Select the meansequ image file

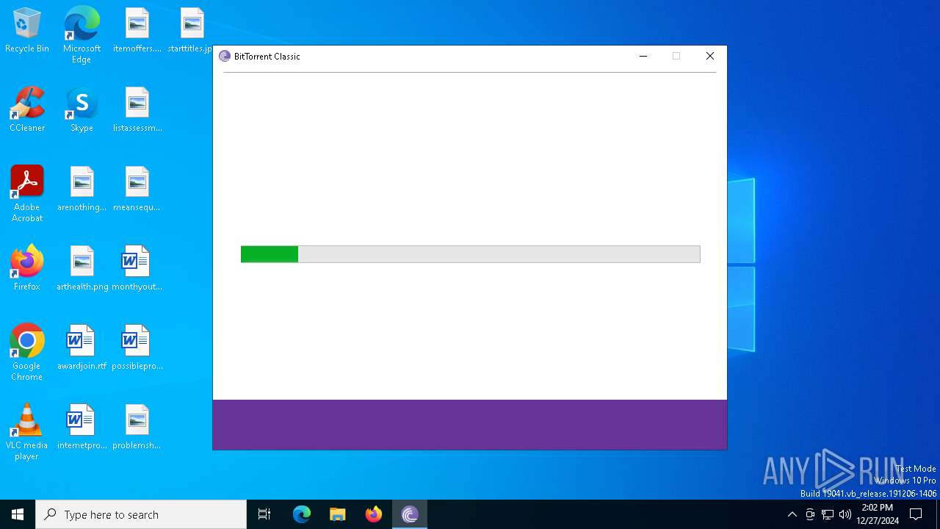click(x=137, y=189)
